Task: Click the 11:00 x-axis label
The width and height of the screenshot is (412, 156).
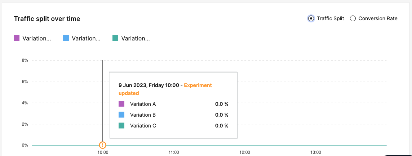Action: [174, 152]
